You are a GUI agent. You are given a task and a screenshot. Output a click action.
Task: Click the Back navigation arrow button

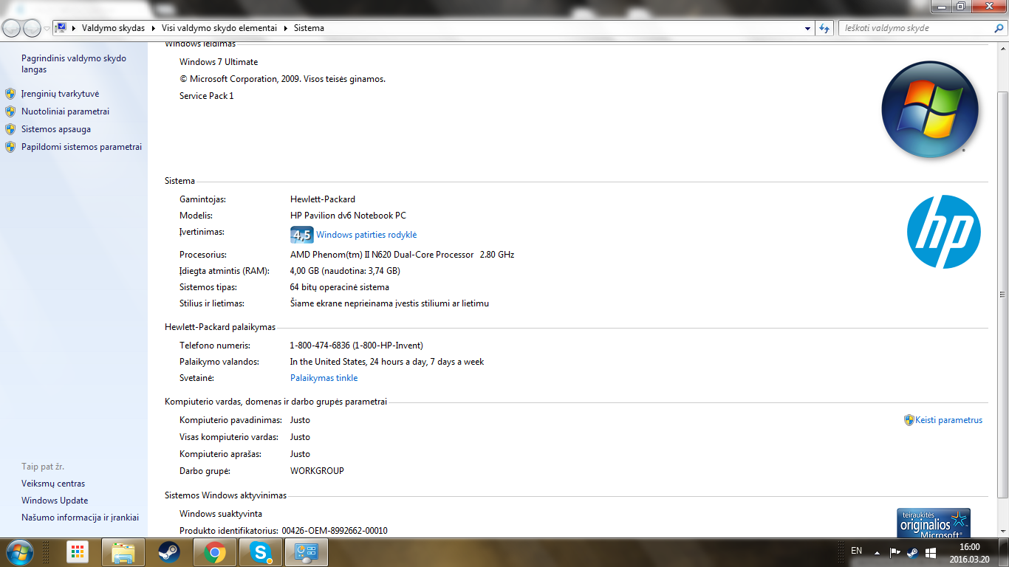[x=12, y=28]
